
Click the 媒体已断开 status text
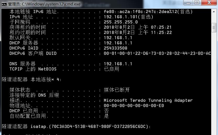117,90
